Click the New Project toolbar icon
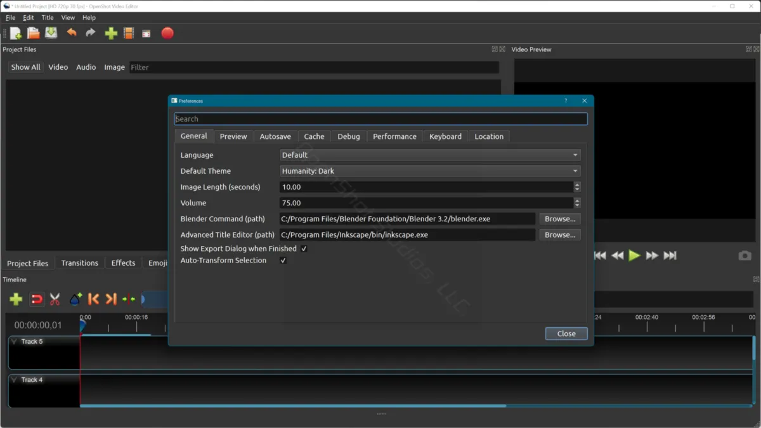Screen dimensions: 761x428 click(x=16, y=34)
